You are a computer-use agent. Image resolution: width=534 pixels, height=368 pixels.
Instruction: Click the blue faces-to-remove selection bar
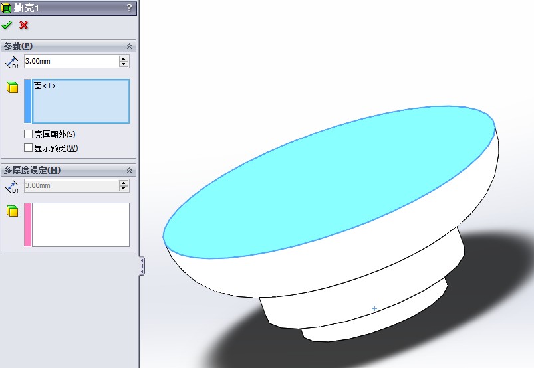27,101
